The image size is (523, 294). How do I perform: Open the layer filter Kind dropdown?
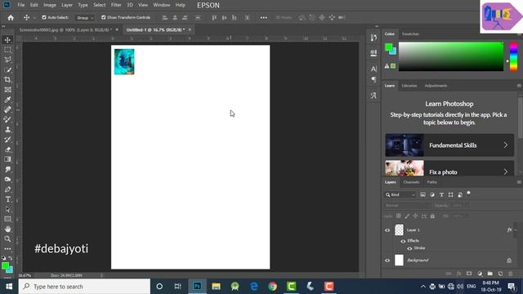coord(400,194)
